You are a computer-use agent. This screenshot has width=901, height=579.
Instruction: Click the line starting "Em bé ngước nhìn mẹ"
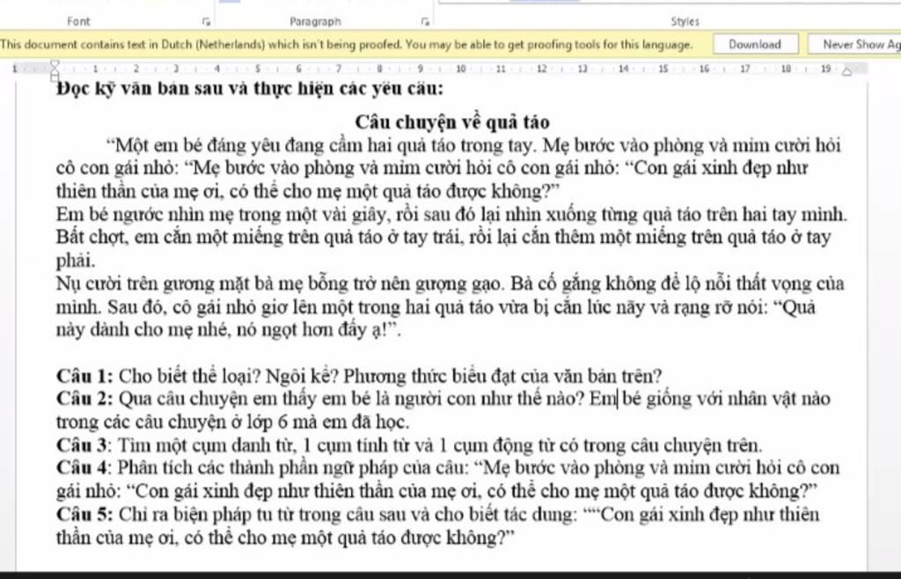(451, 215)
